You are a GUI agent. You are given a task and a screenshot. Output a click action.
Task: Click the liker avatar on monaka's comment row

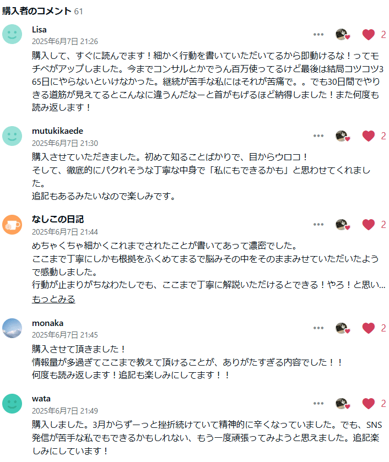342,328
